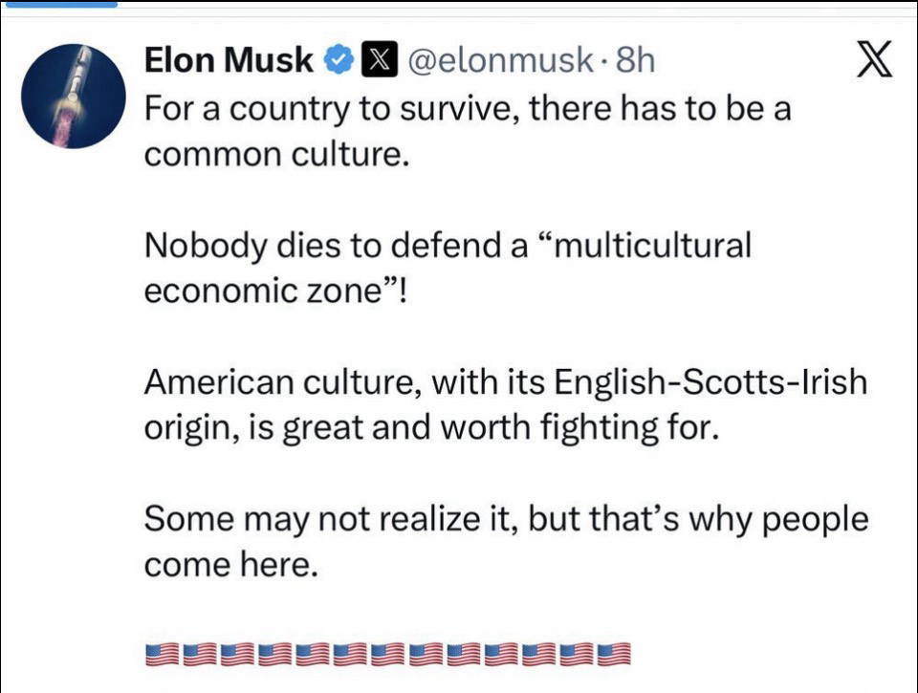Click the middle flag emoji in the row
918x693 pixels.
click(x=387, y=654)
